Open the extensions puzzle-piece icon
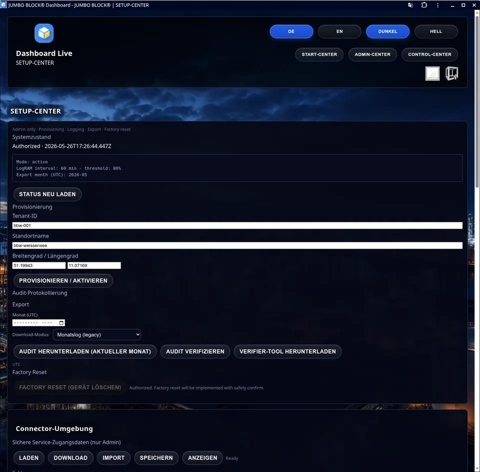480x472 pixels. (424, 5)
